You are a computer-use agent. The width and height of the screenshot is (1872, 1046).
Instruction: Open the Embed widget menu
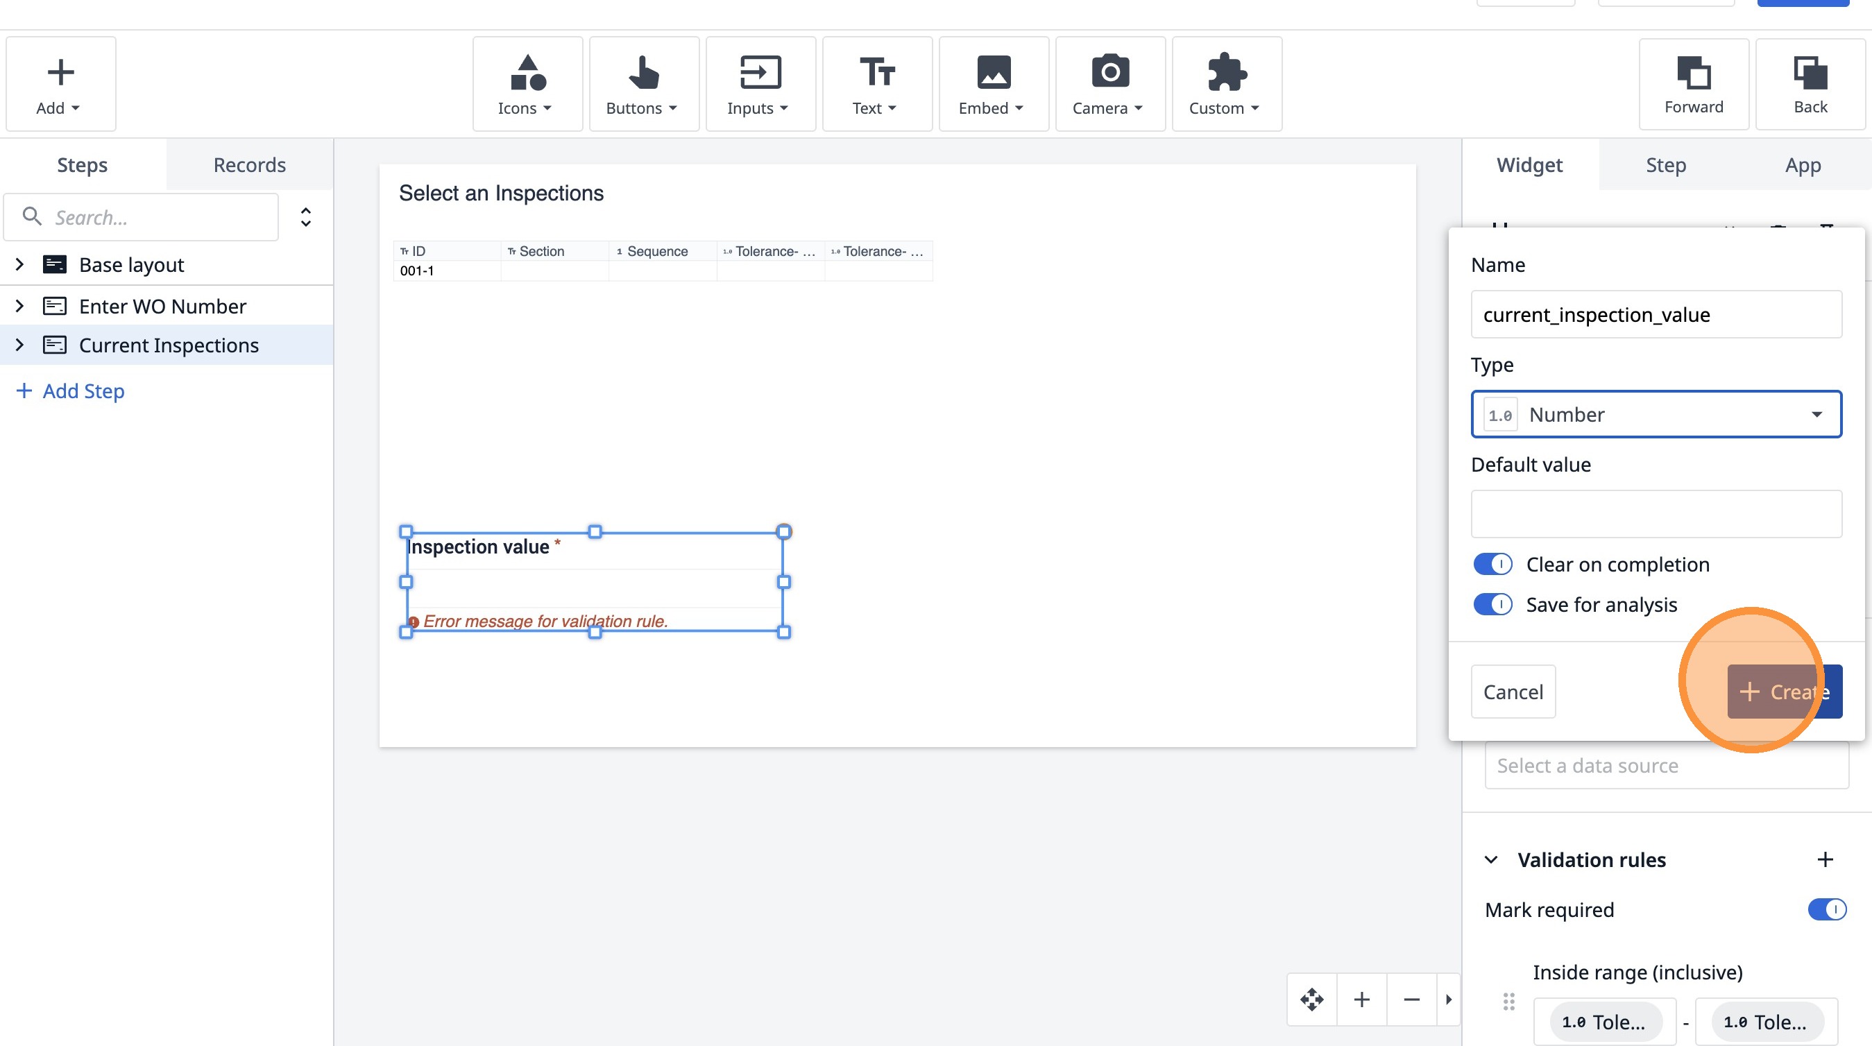[993, 84]
